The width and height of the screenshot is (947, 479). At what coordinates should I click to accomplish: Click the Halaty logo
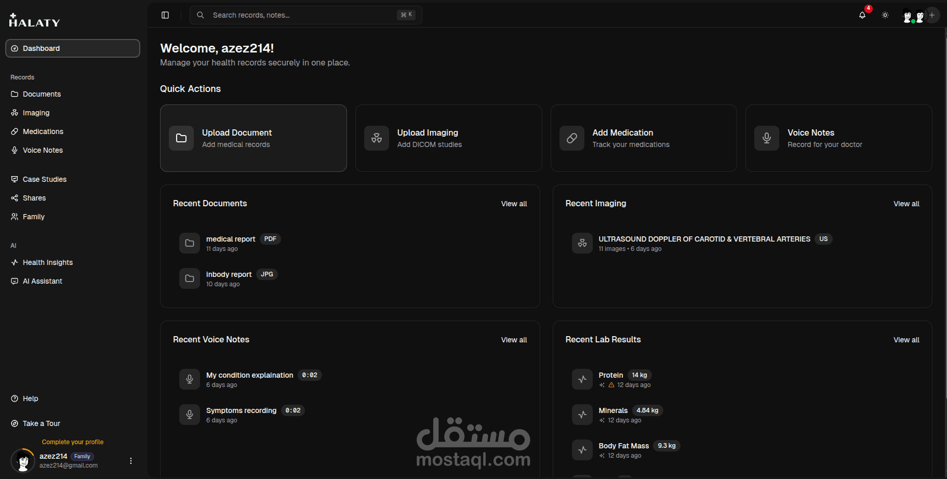(34, 20)
